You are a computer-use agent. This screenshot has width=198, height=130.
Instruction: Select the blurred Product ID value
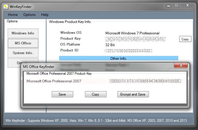coord(129,51)
